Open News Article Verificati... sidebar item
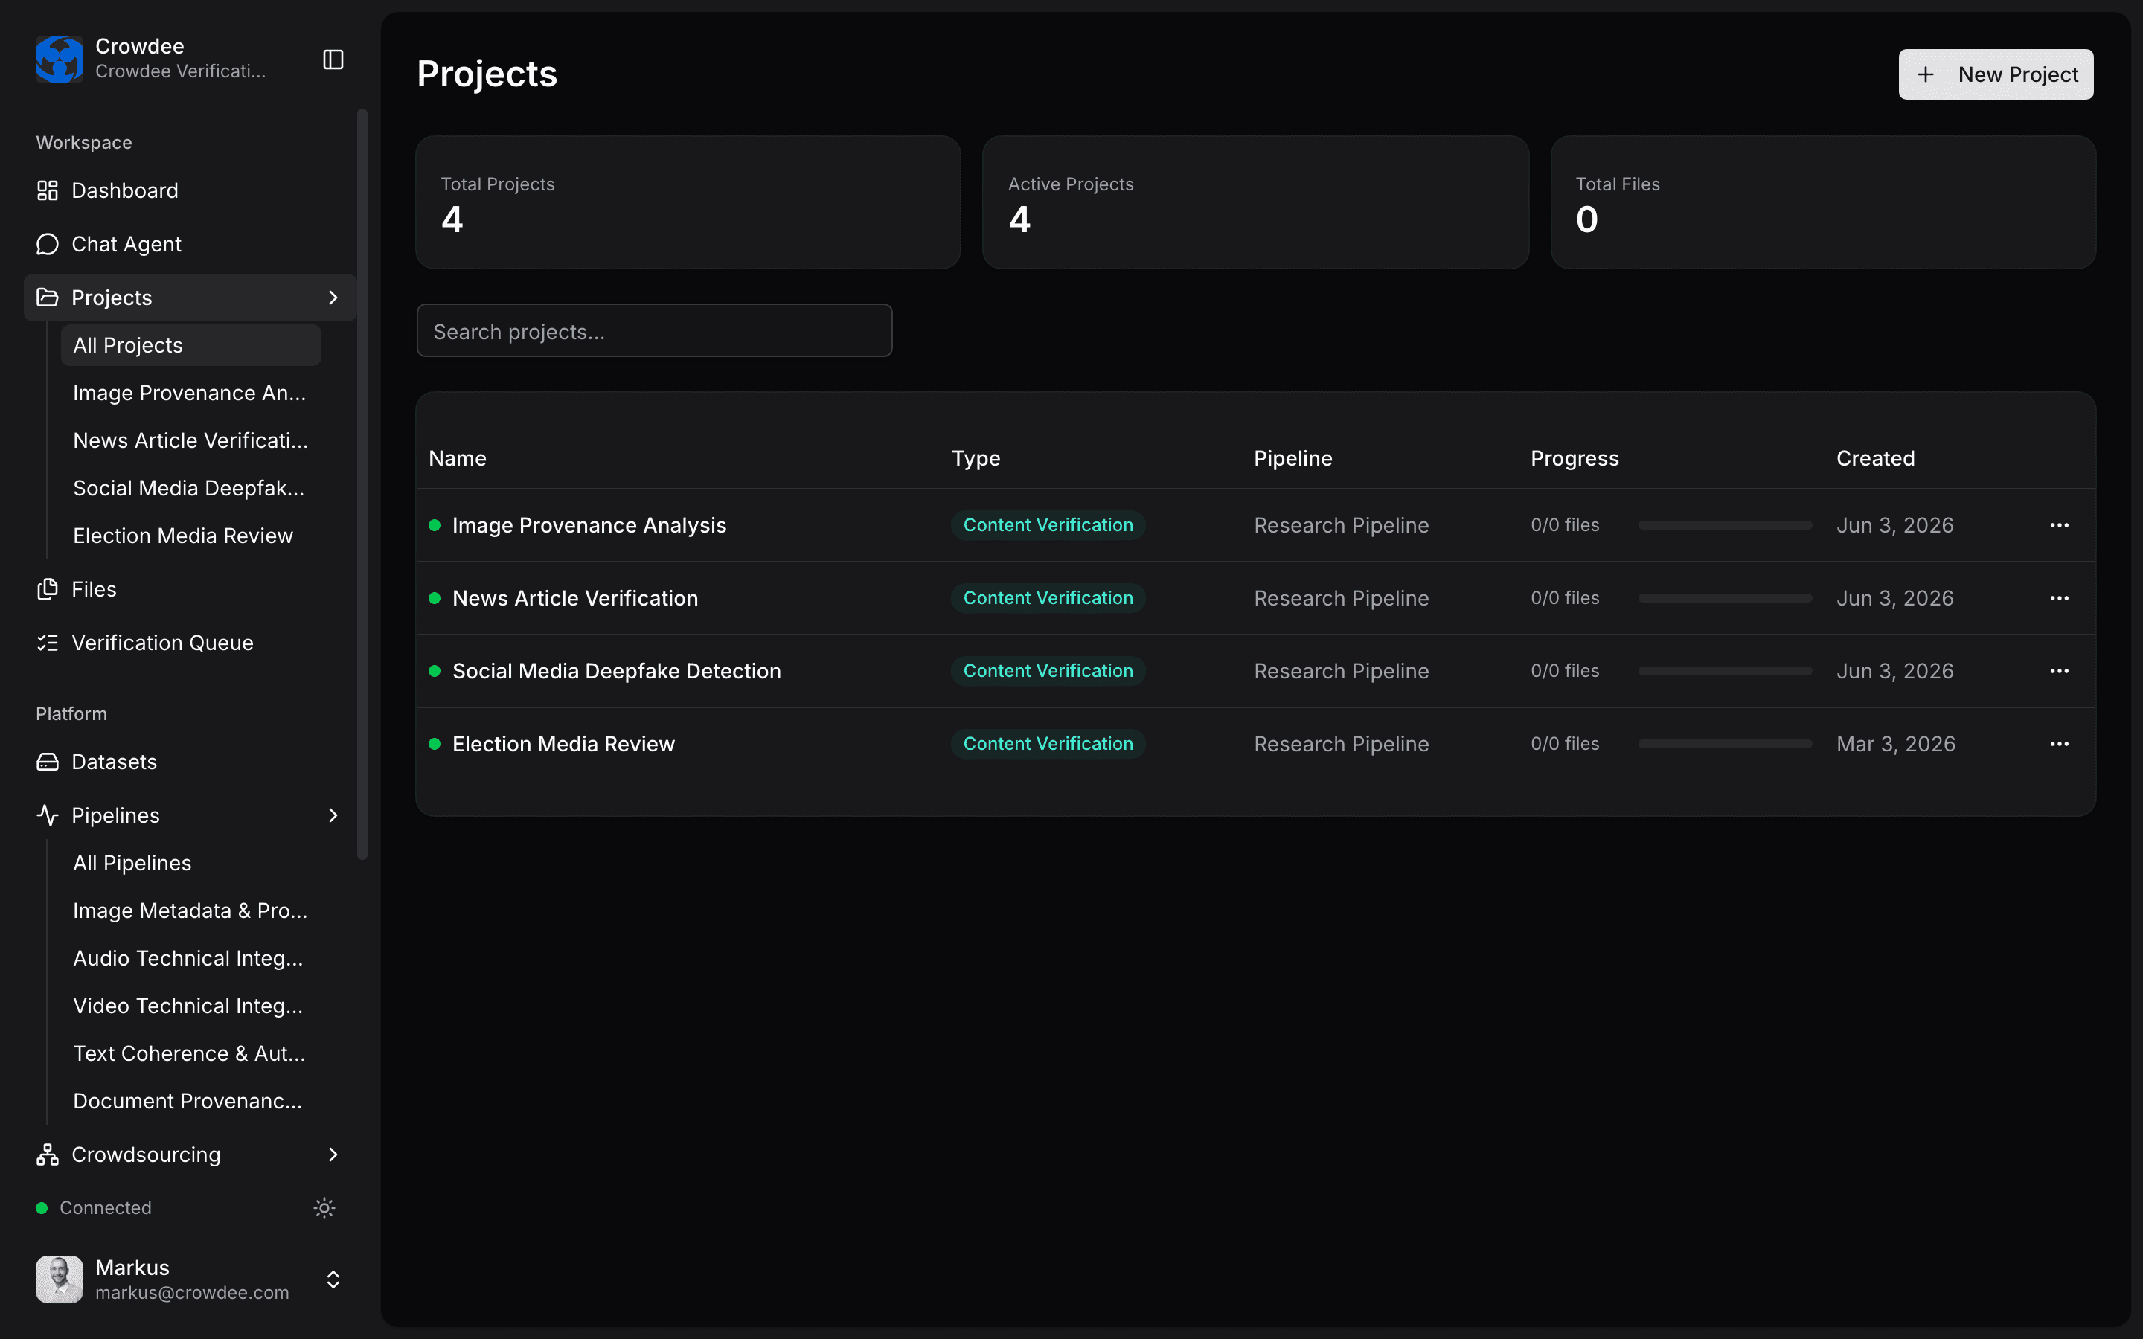The width and height of the screenshot is (2143, 1339). (x=190, y=440)
